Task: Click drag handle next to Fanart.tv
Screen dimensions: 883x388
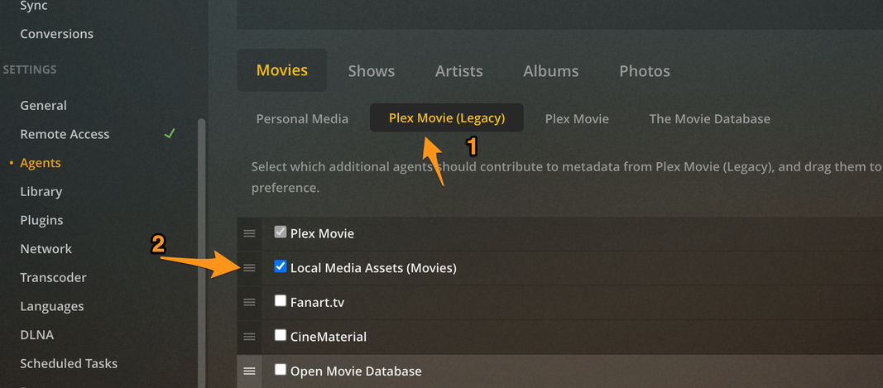Action: [x=249, y=303]
